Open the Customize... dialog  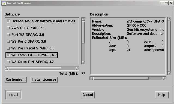(x=16, y=80)
